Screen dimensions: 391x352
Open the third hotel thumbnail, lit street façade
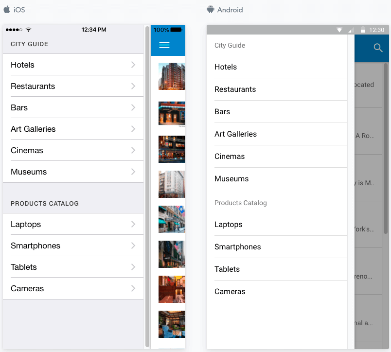click(172, 149)
